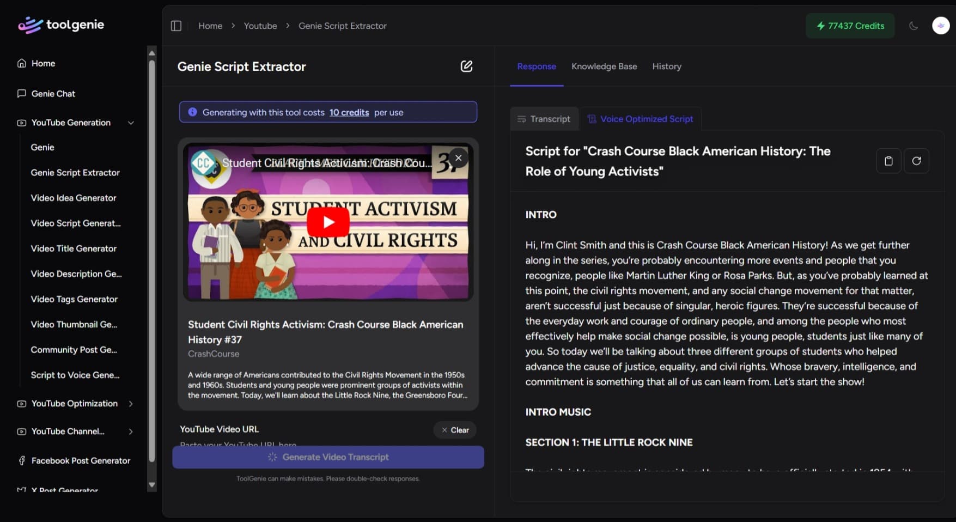Click the info icon in cost banner
The height and width of the screenshot is (522, 956).
click(x=192, y=112)
